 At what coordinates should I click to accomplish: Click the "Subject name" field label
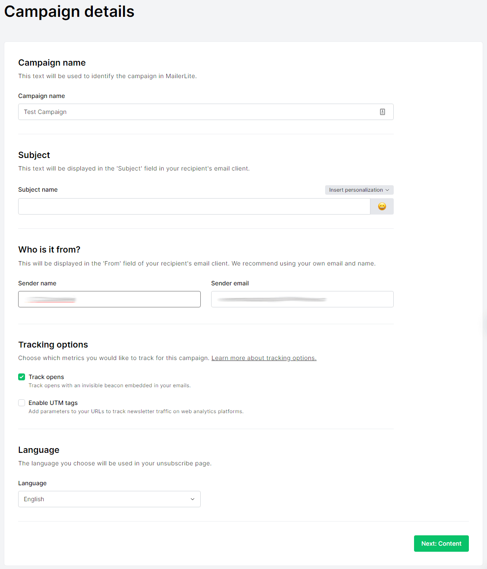pos(38,190)
